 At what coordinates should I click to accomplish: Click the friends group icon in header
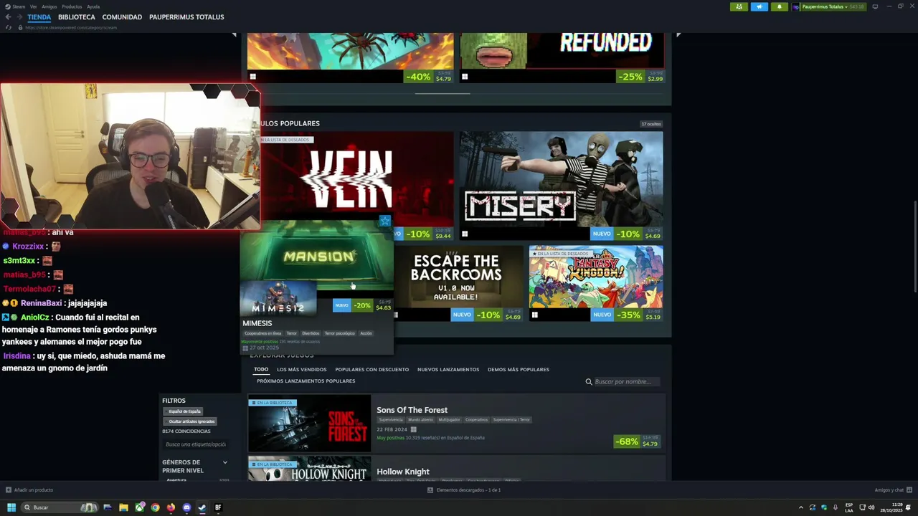(739, 6)
